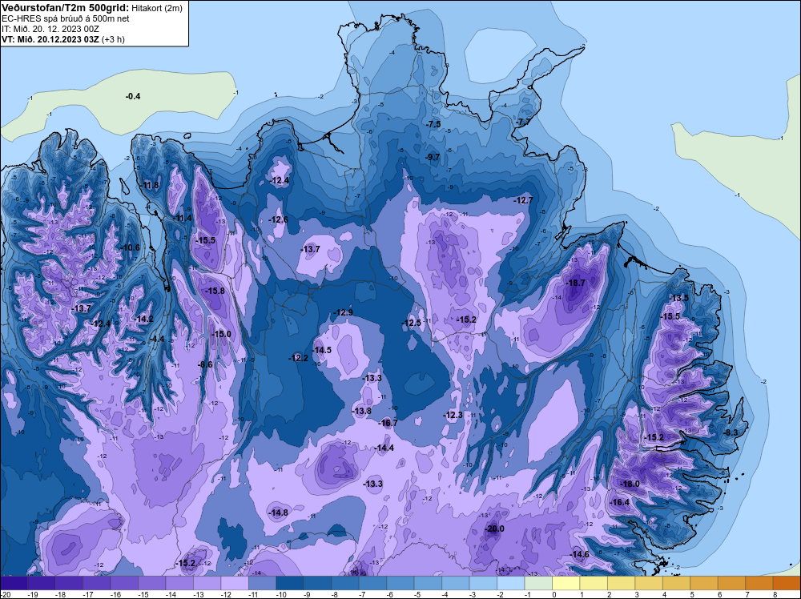The width and height of the screenshot is (801, 599).
Task: Click the -14.5 temperature value
Action: tap(322, 350)
